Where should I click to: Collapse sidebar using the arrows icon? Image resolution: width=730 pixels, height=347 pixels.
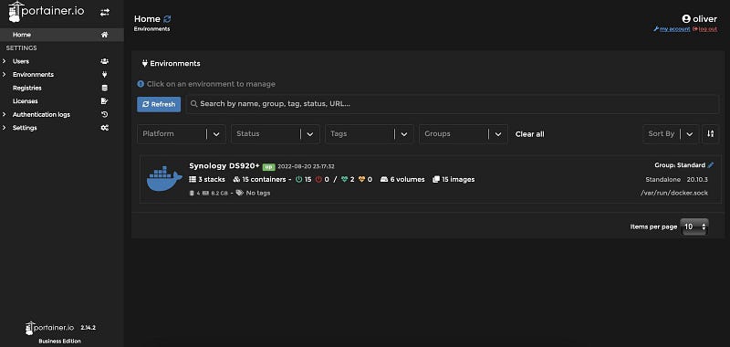tap(105, 13)
